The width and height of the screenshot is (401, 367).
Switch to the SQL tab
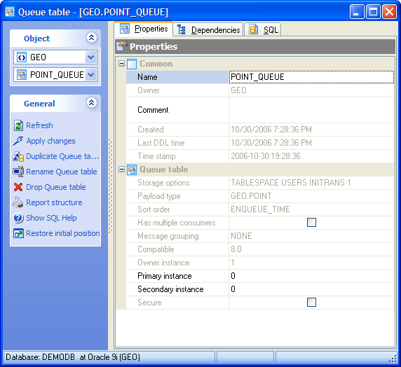(x=264, y=30)
